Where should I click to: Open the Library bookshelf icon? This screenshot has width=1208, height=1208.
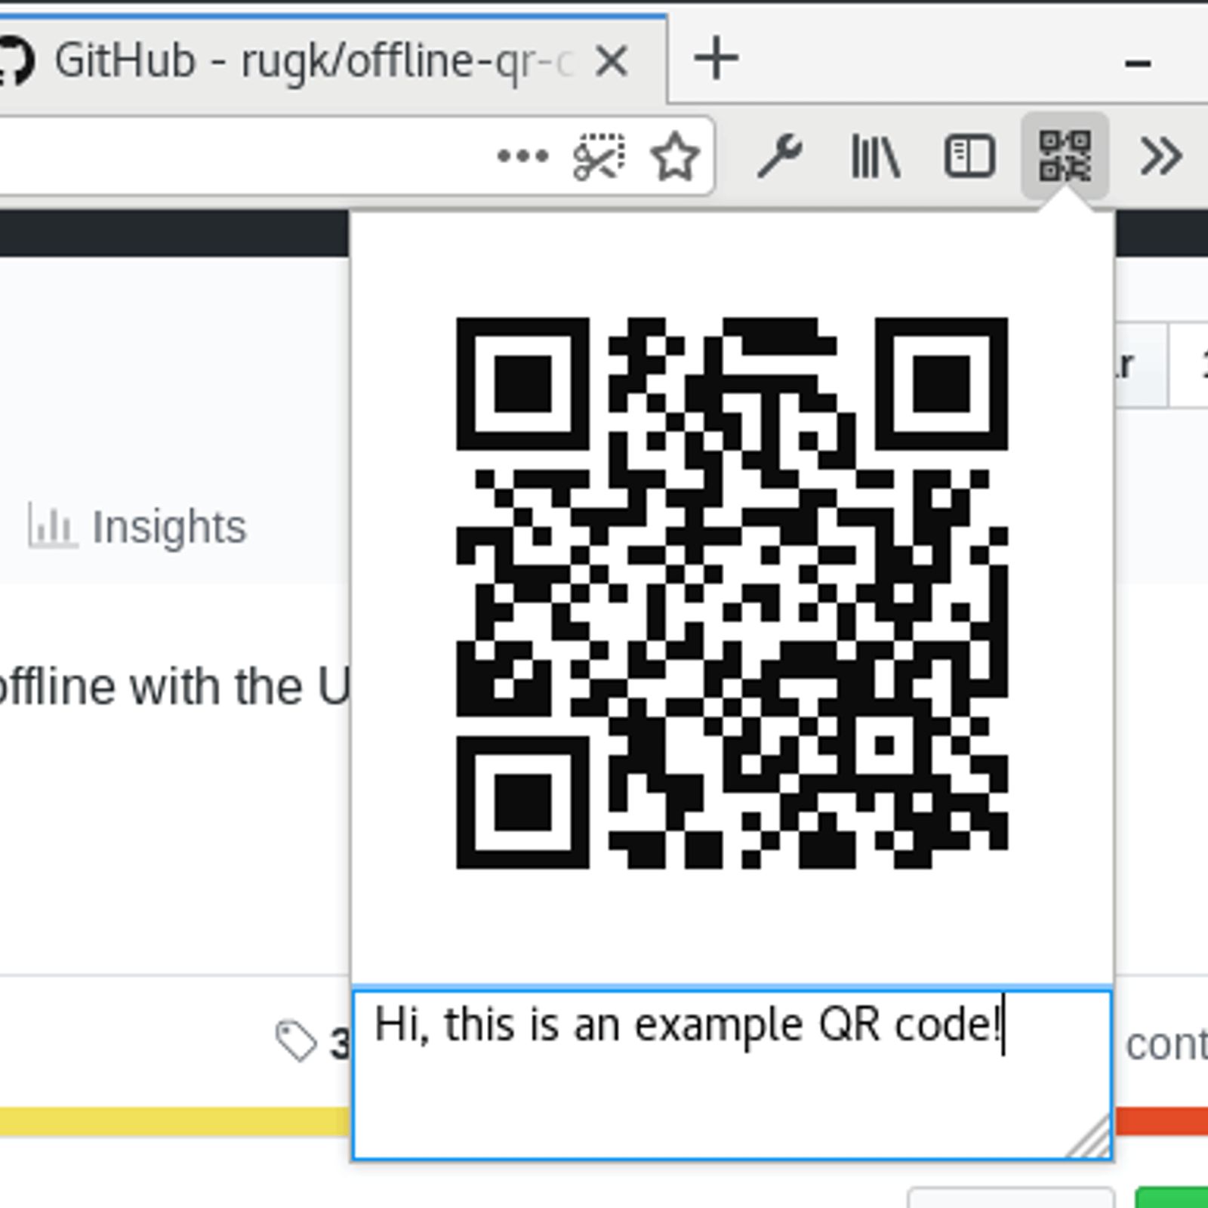[x=876, y=156]
